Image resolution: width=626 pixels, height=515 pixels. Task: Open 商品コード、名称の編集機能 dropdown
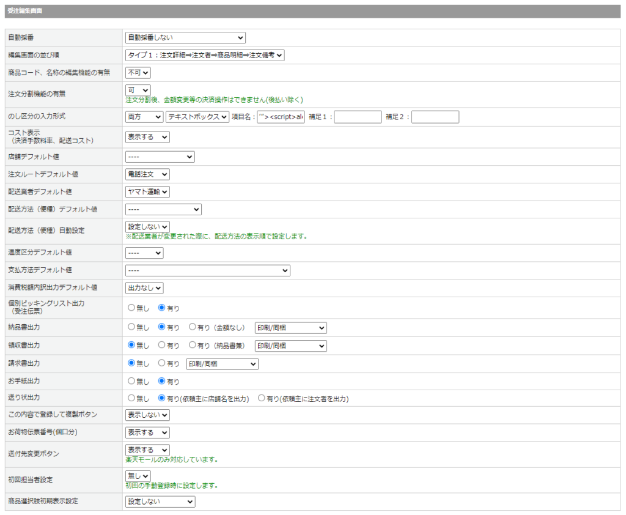click(138, 73)
